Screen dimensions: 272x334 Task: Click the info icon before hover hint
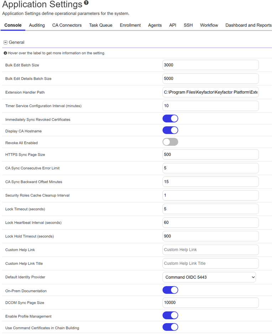[x=5, y=53]
